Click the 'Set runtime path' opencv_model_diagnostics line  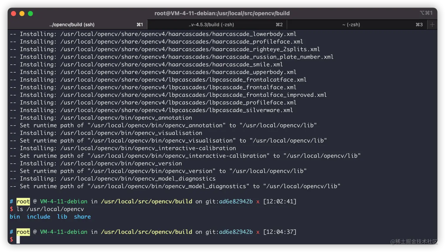click(175, 187)
